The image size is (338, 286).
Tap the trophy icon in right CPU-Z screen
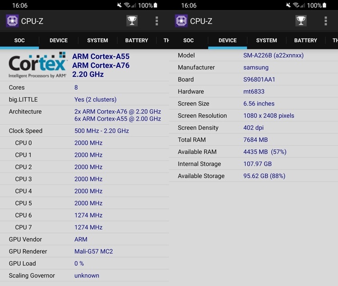coord(301,21)
